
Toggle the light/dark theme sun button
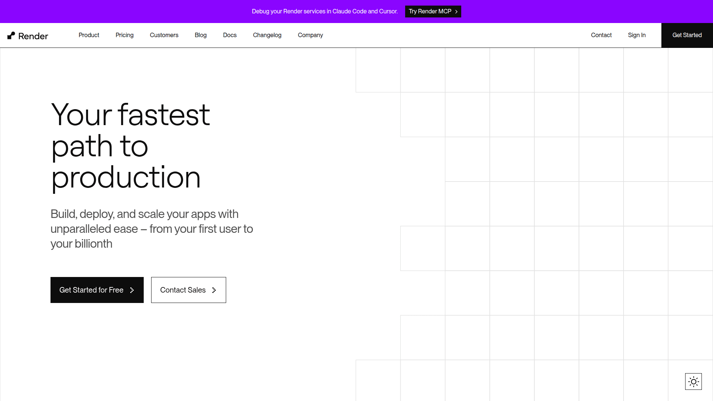(693, 381)
